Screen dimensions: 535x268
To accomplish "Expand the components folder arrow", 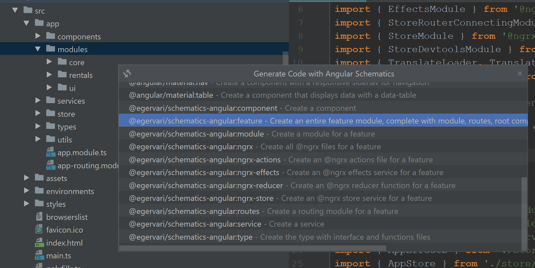I will [38, 36].
